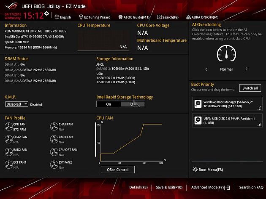This screenshot has width=266, height=199.
Task: Click the clock time 15:12
Action: click(33, 16)
